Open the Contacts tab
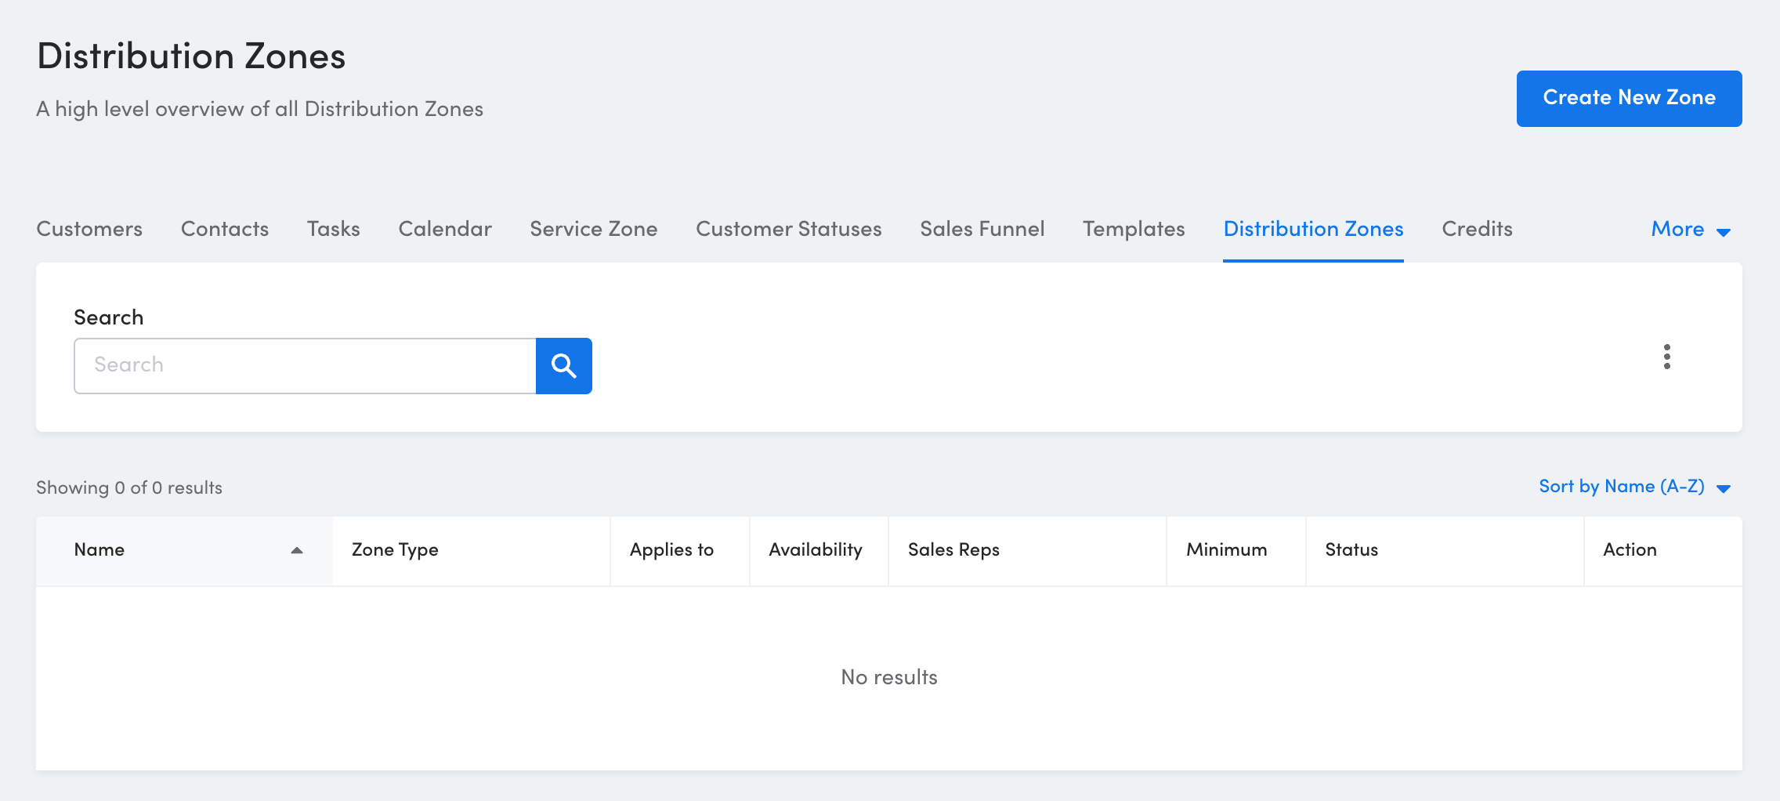Screen dimensions: 1780x801 (225, 229)
